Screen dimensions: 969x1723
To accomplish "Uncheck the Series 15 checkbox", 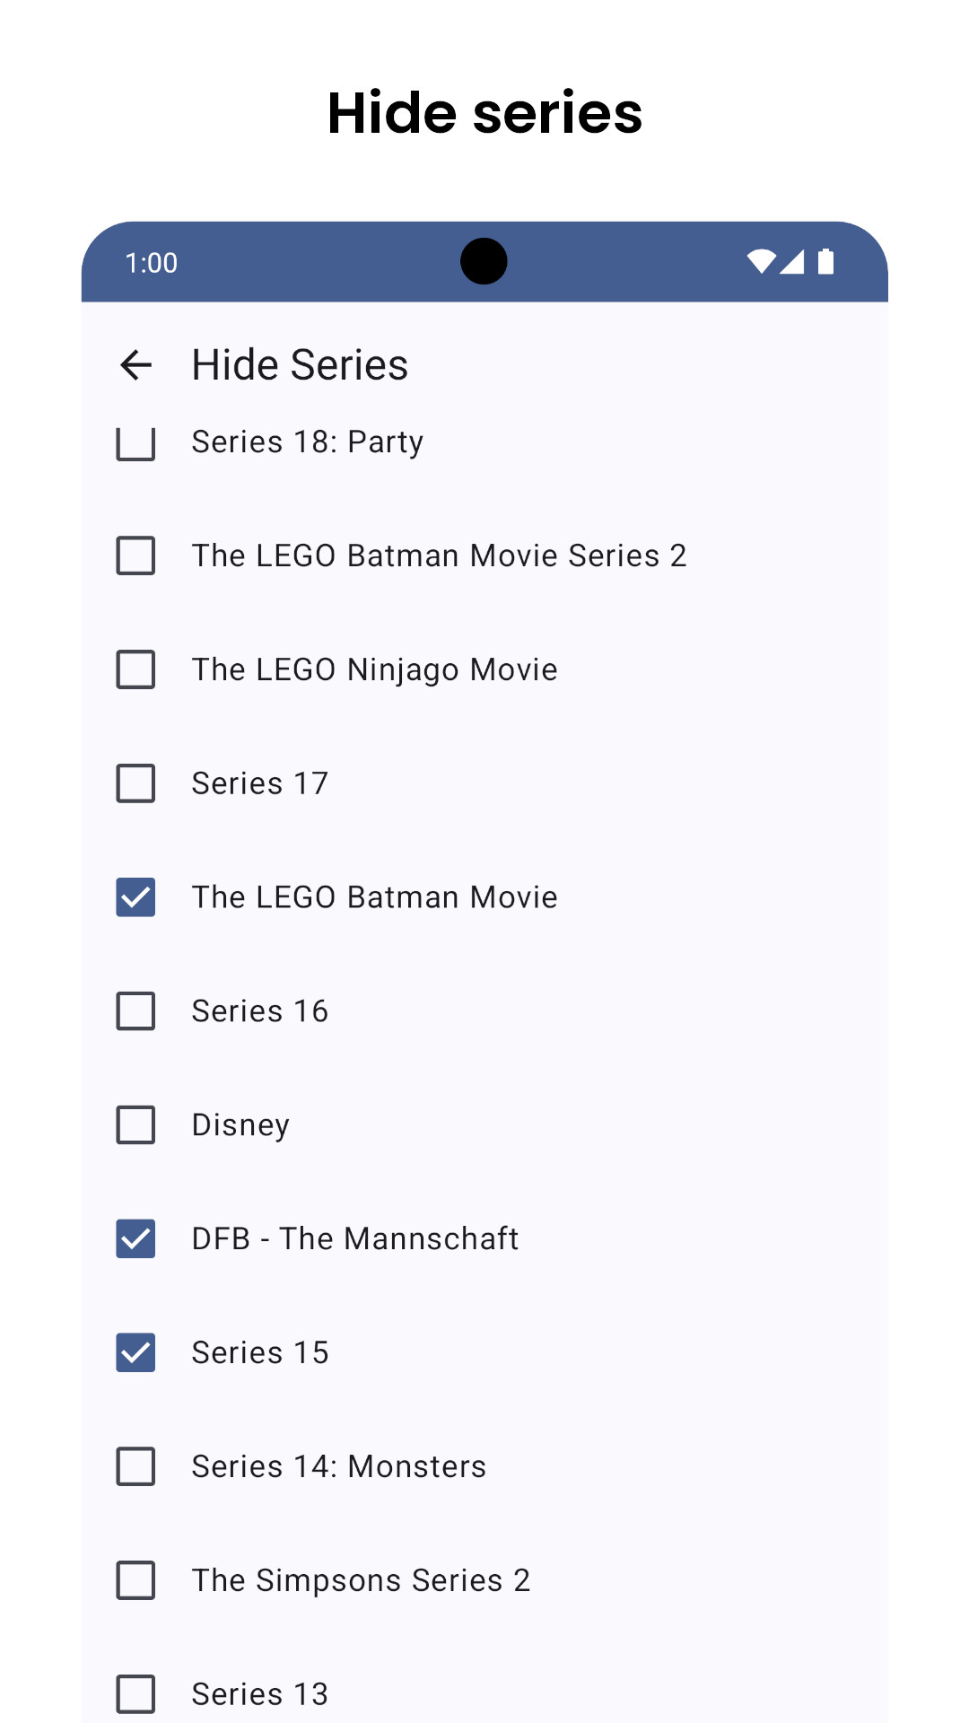I will (x=135, y=1353).
